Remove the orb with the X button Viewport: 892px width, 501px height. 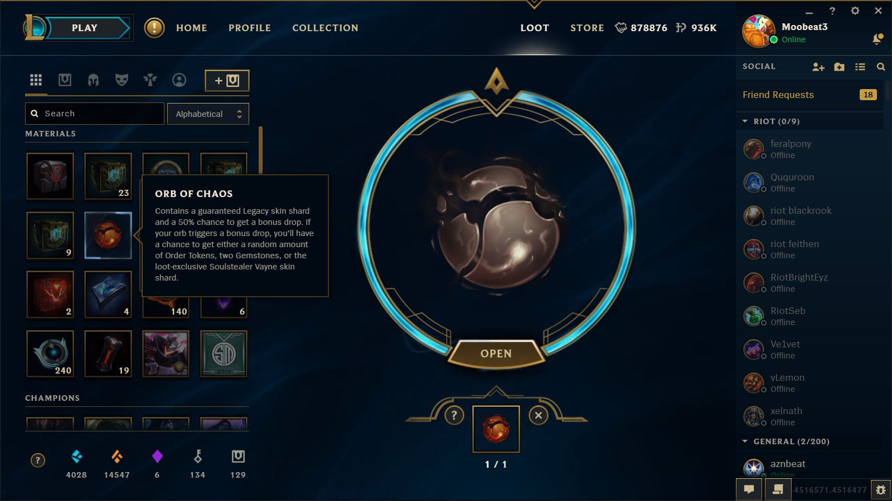point(538,415)
